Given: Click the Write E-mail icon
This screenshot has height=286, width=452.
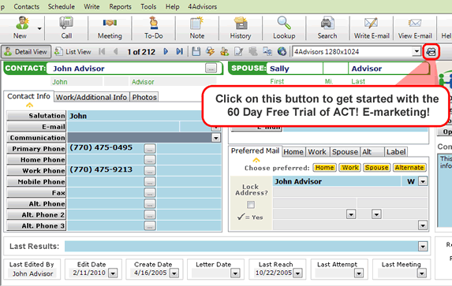Looking at the screenshot, I should [x=371, y=23].
